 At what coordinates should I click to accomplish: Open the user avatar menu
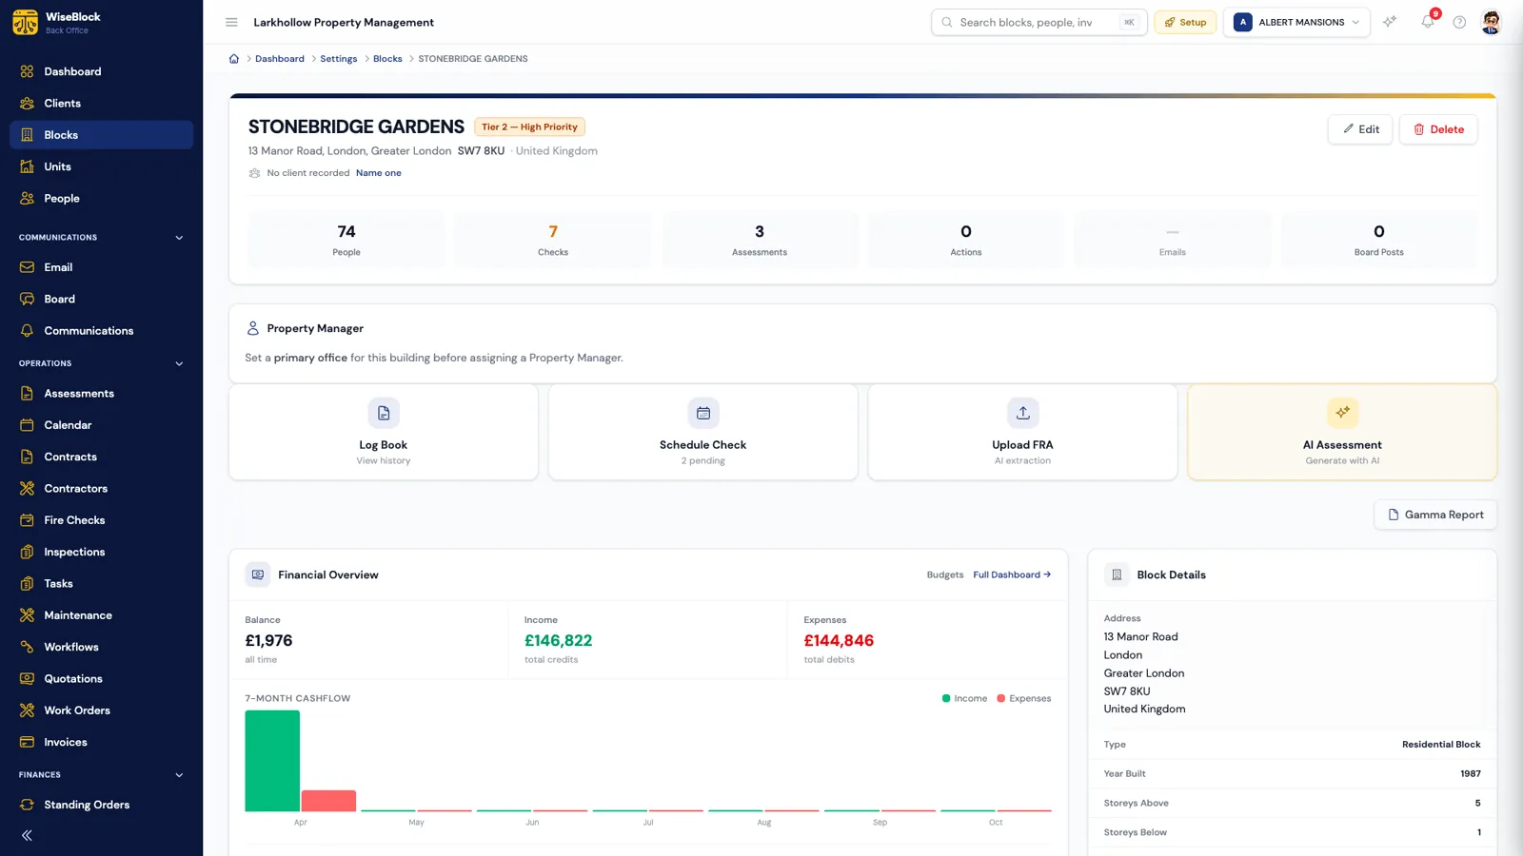1492,22
